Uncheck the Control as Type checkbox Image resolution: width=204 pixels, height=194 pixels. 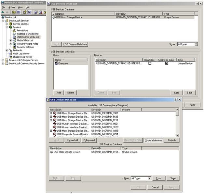click(167, 63)
